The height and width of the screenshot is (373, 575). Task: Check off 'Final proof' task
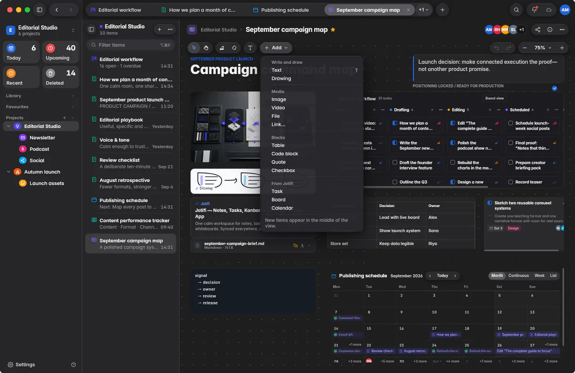(x=510, y=143)
